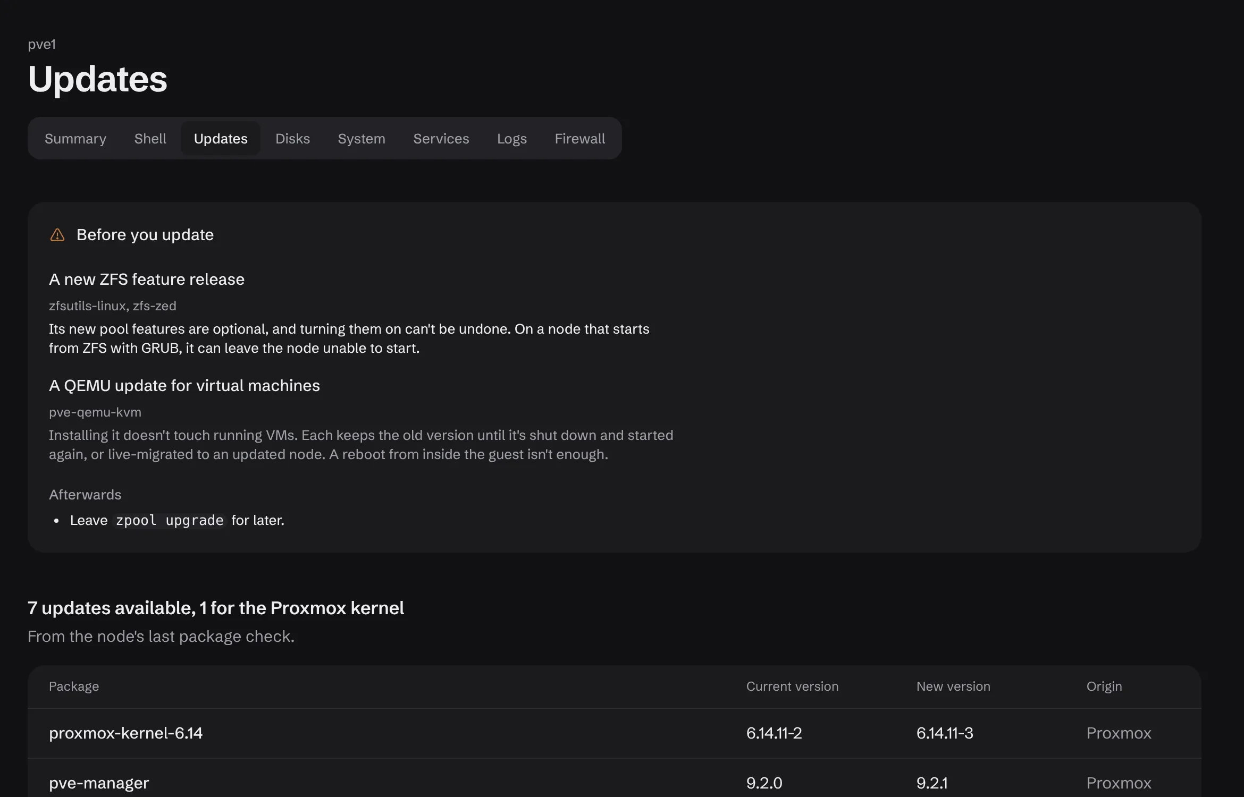Click current version 6.14.11-2

click(x=774, y=733)
